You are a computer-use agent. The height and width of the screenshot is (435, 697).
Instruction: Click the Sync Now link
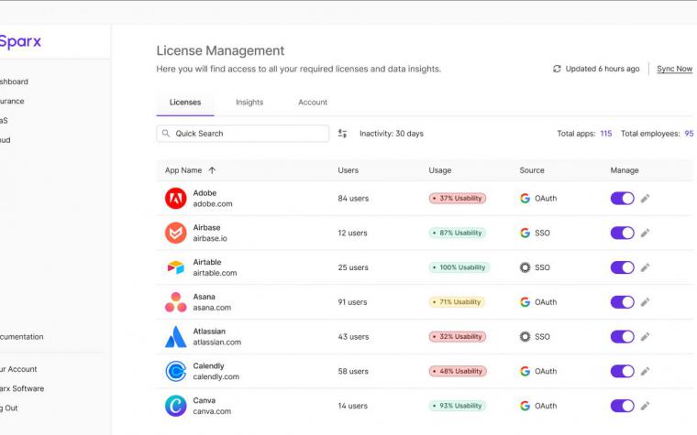coord(674,69)
